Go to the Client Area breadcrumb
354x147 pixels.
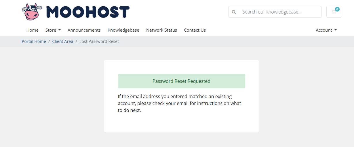63,41
